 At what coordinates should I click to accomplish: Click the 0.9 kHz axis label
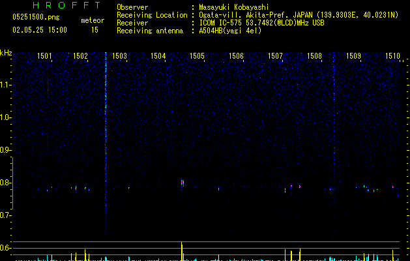point(5,150)
